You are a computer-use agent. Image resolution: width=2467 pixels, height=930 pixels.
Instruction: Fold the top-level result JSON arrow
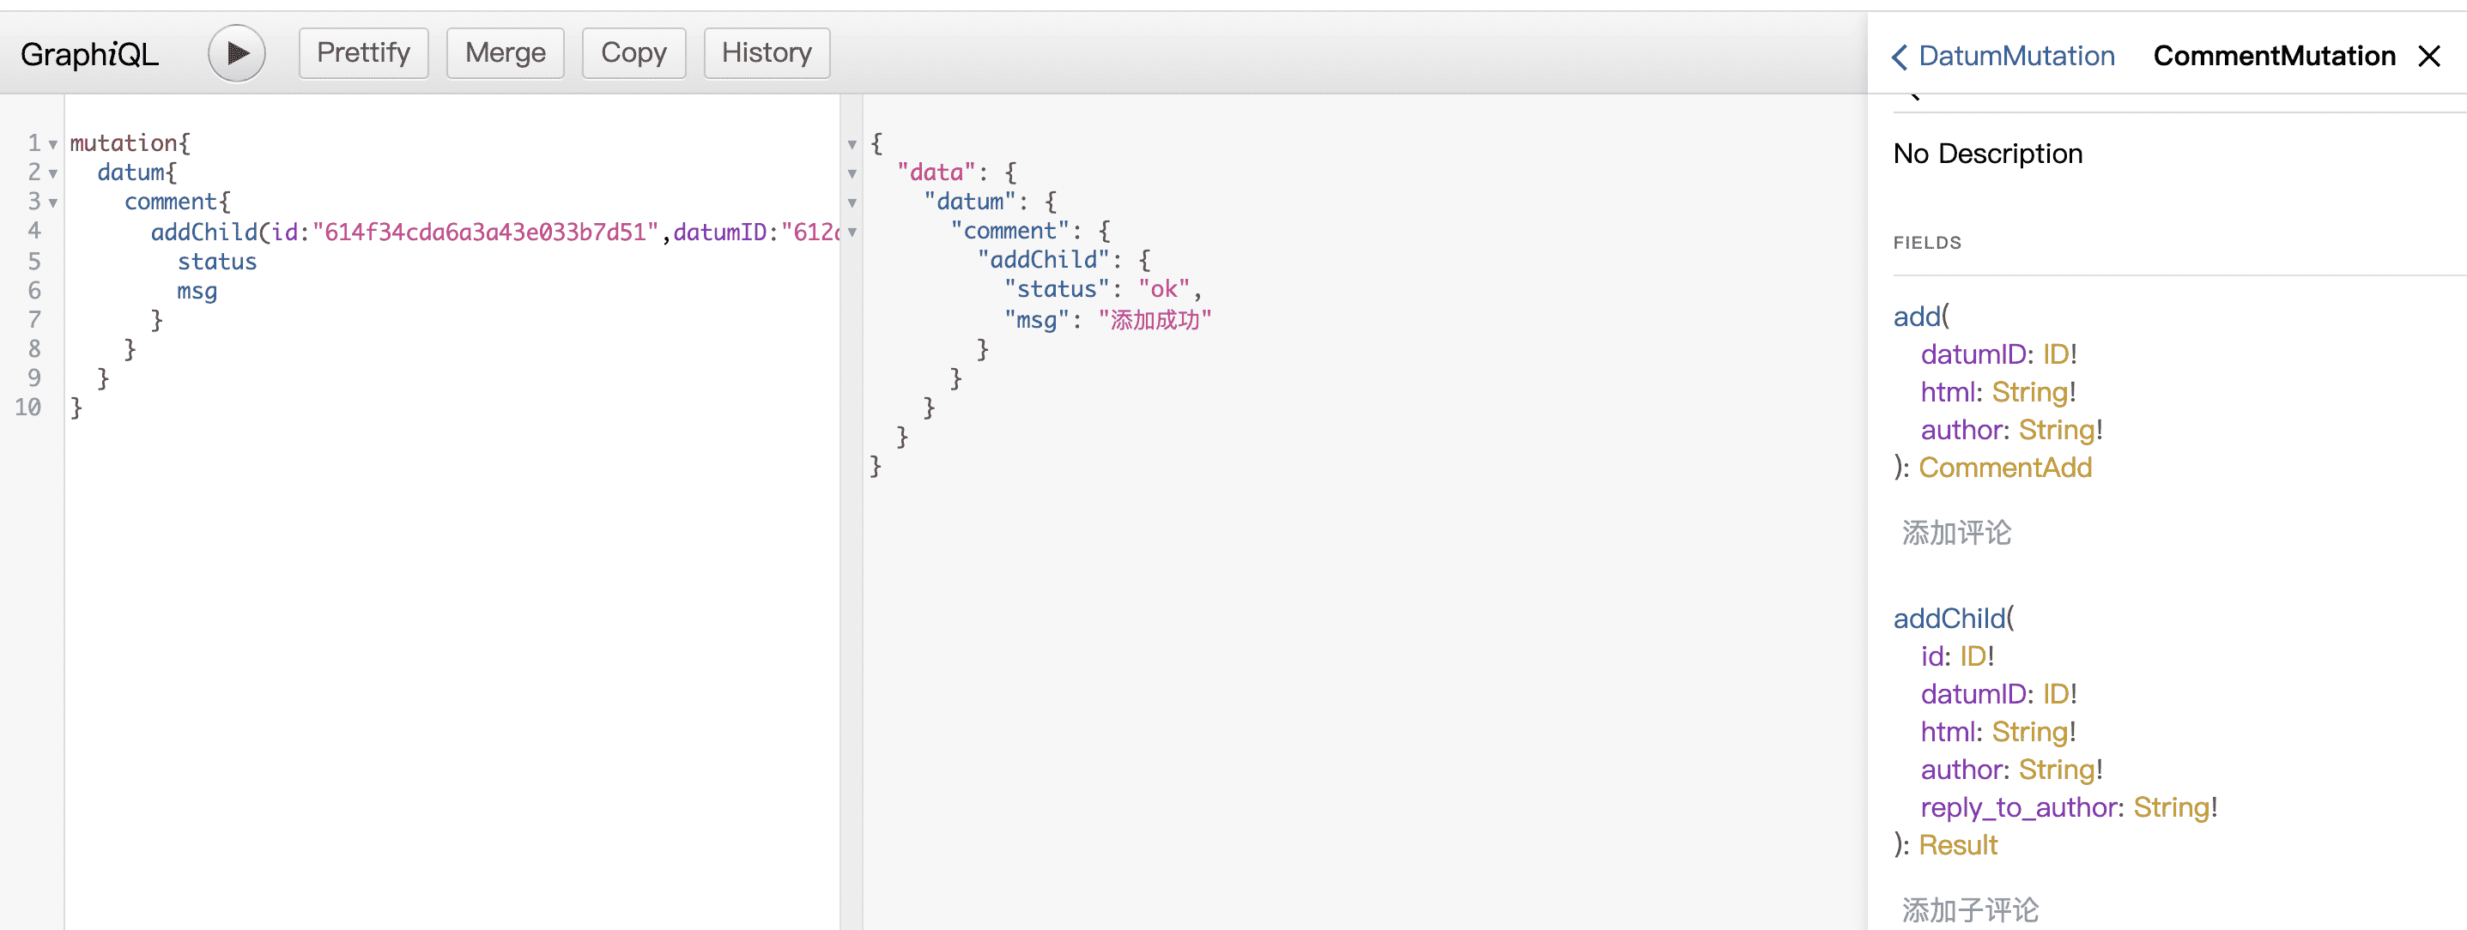pos(852,144)
